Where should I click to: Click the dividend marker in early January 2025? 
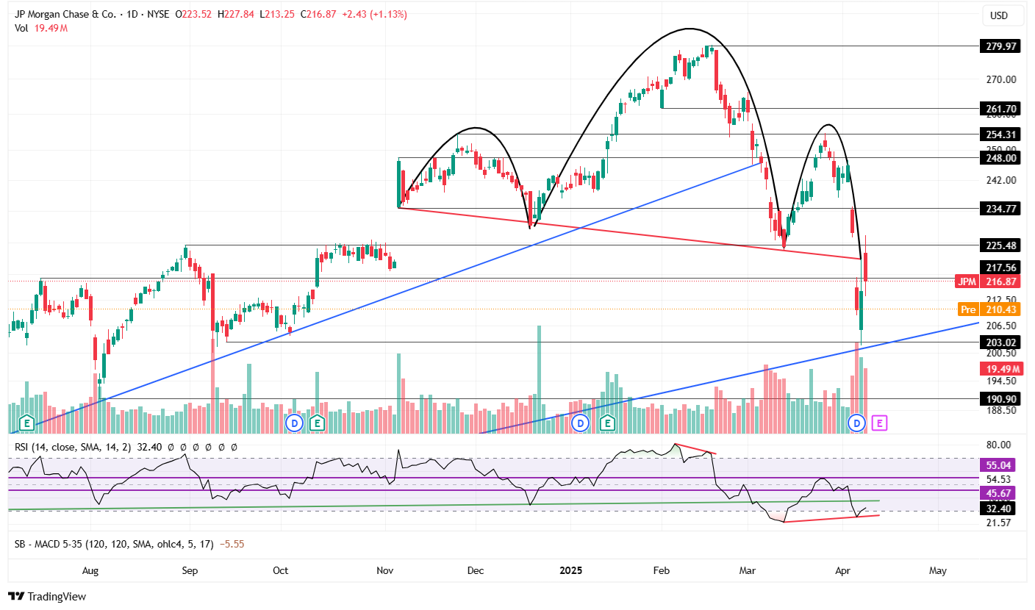pyautogui.click(x=581, y=423)
